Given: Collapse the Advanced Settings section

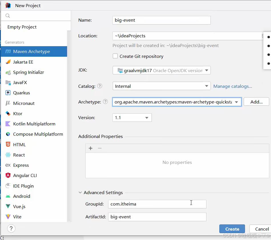Looking at the screenshot, I should (80, 192).
